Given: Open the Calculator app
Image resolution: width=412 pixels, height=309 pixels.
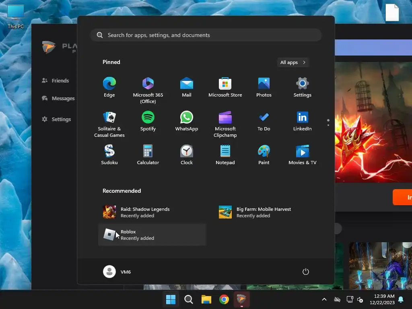Looking at the screenshot, I should (x=148, y=155).
